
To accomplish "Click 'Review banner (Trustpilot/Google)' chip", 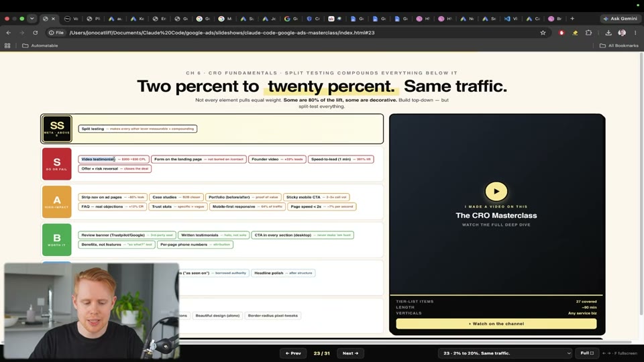I will point(127,235).
